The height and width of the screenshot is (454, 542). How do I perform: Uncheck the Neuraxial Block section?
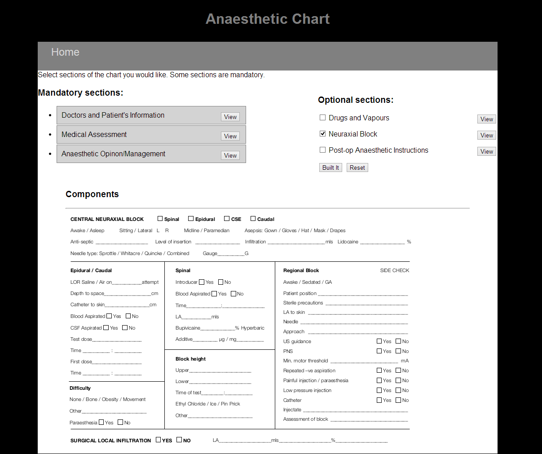point(322,133)
